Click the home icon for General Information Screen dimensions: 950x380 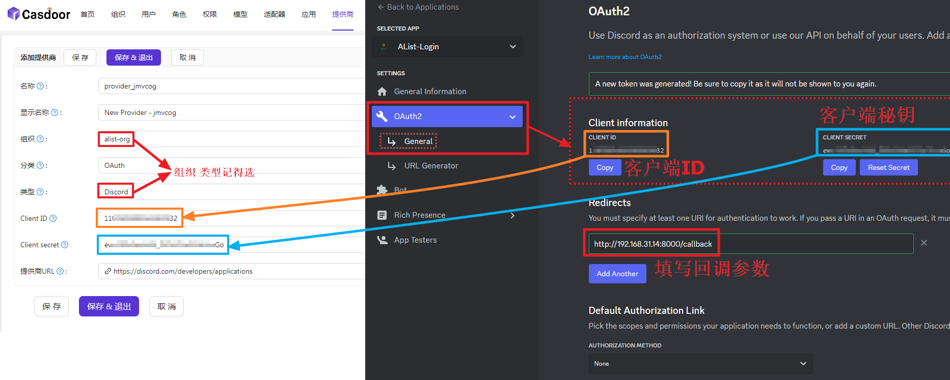(382, 92)
